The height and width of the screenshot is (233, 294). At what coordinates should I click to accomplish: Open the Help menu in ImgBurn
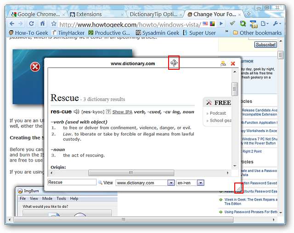[74, 199]
